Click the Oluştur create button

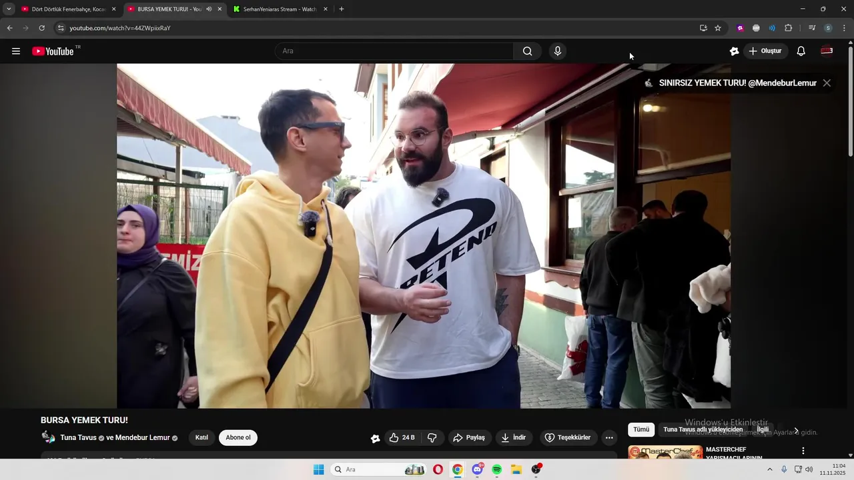(x=765, y=51)
